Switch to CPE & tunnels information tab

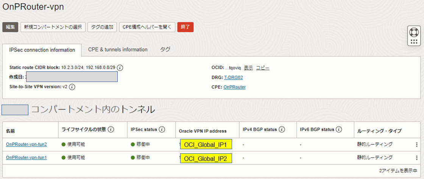(118, 49)
